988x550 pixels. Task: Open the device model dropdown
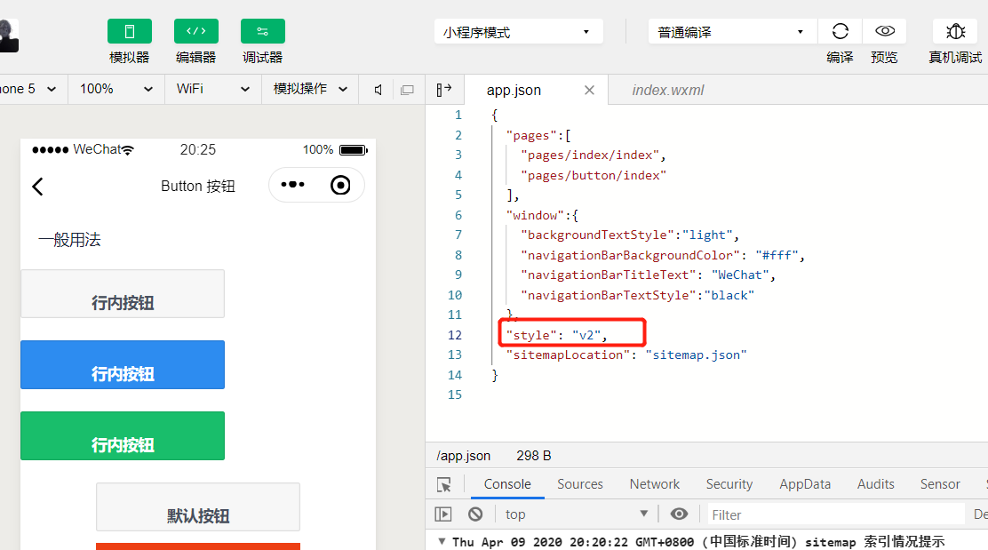pyautogui.click(x=29, y=89)
